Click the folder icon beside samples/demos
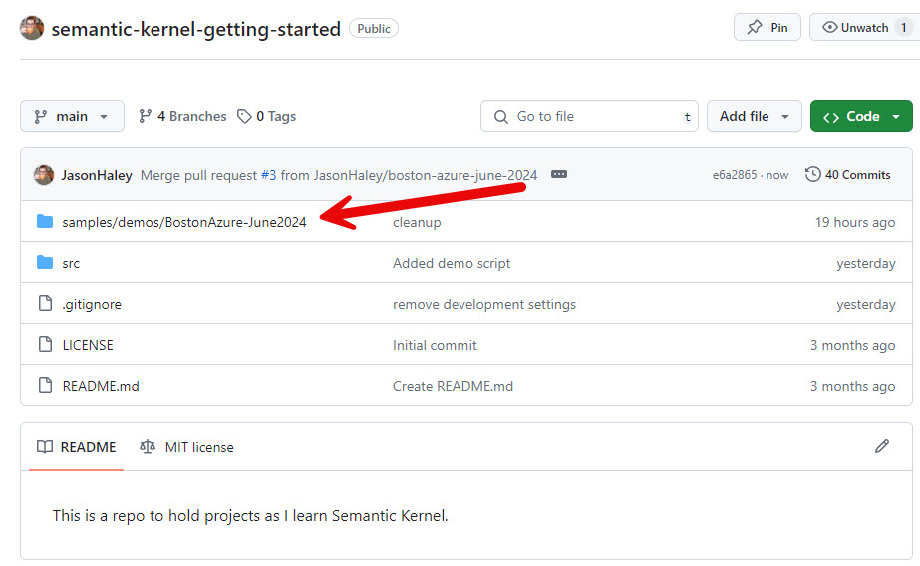 coord(45,221)
